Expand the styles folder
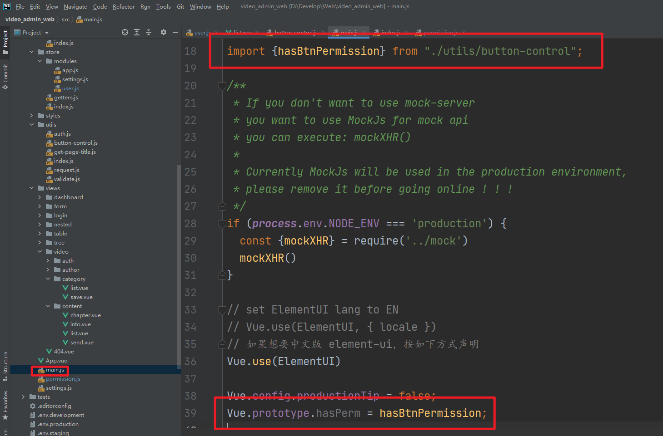 click(x=32, y=116)
